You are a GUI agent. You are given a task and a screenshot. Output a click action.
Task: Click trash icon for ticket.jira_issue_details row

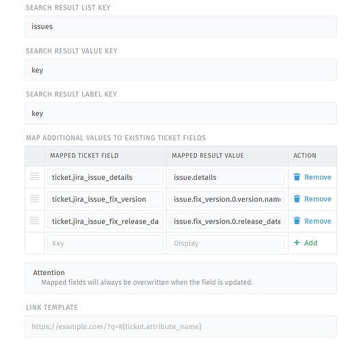click(x=297, y=176)
